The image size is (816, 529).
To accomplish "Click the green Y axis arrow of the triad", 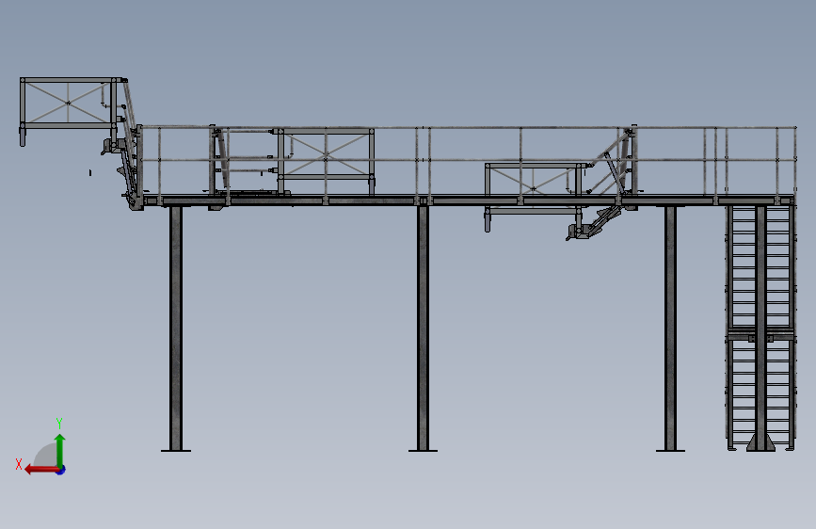I will 60,450.
